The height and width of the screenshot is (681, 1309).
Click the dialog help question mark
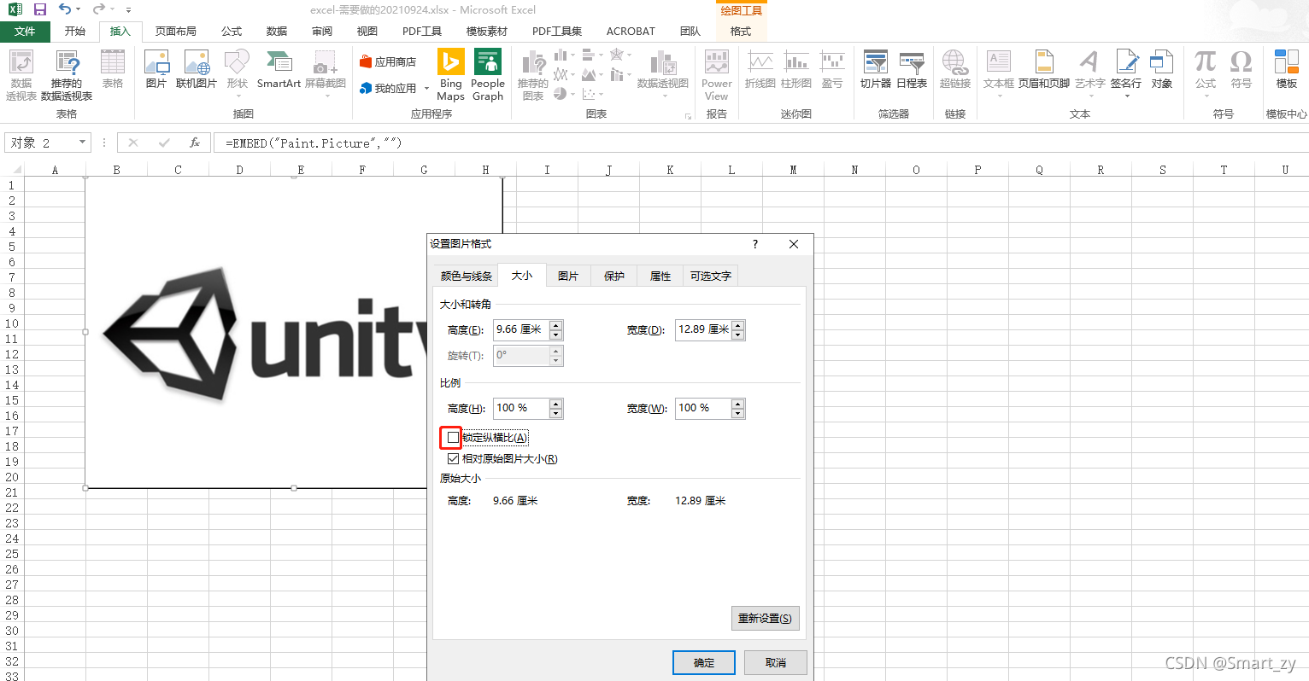tap(755, 244)
